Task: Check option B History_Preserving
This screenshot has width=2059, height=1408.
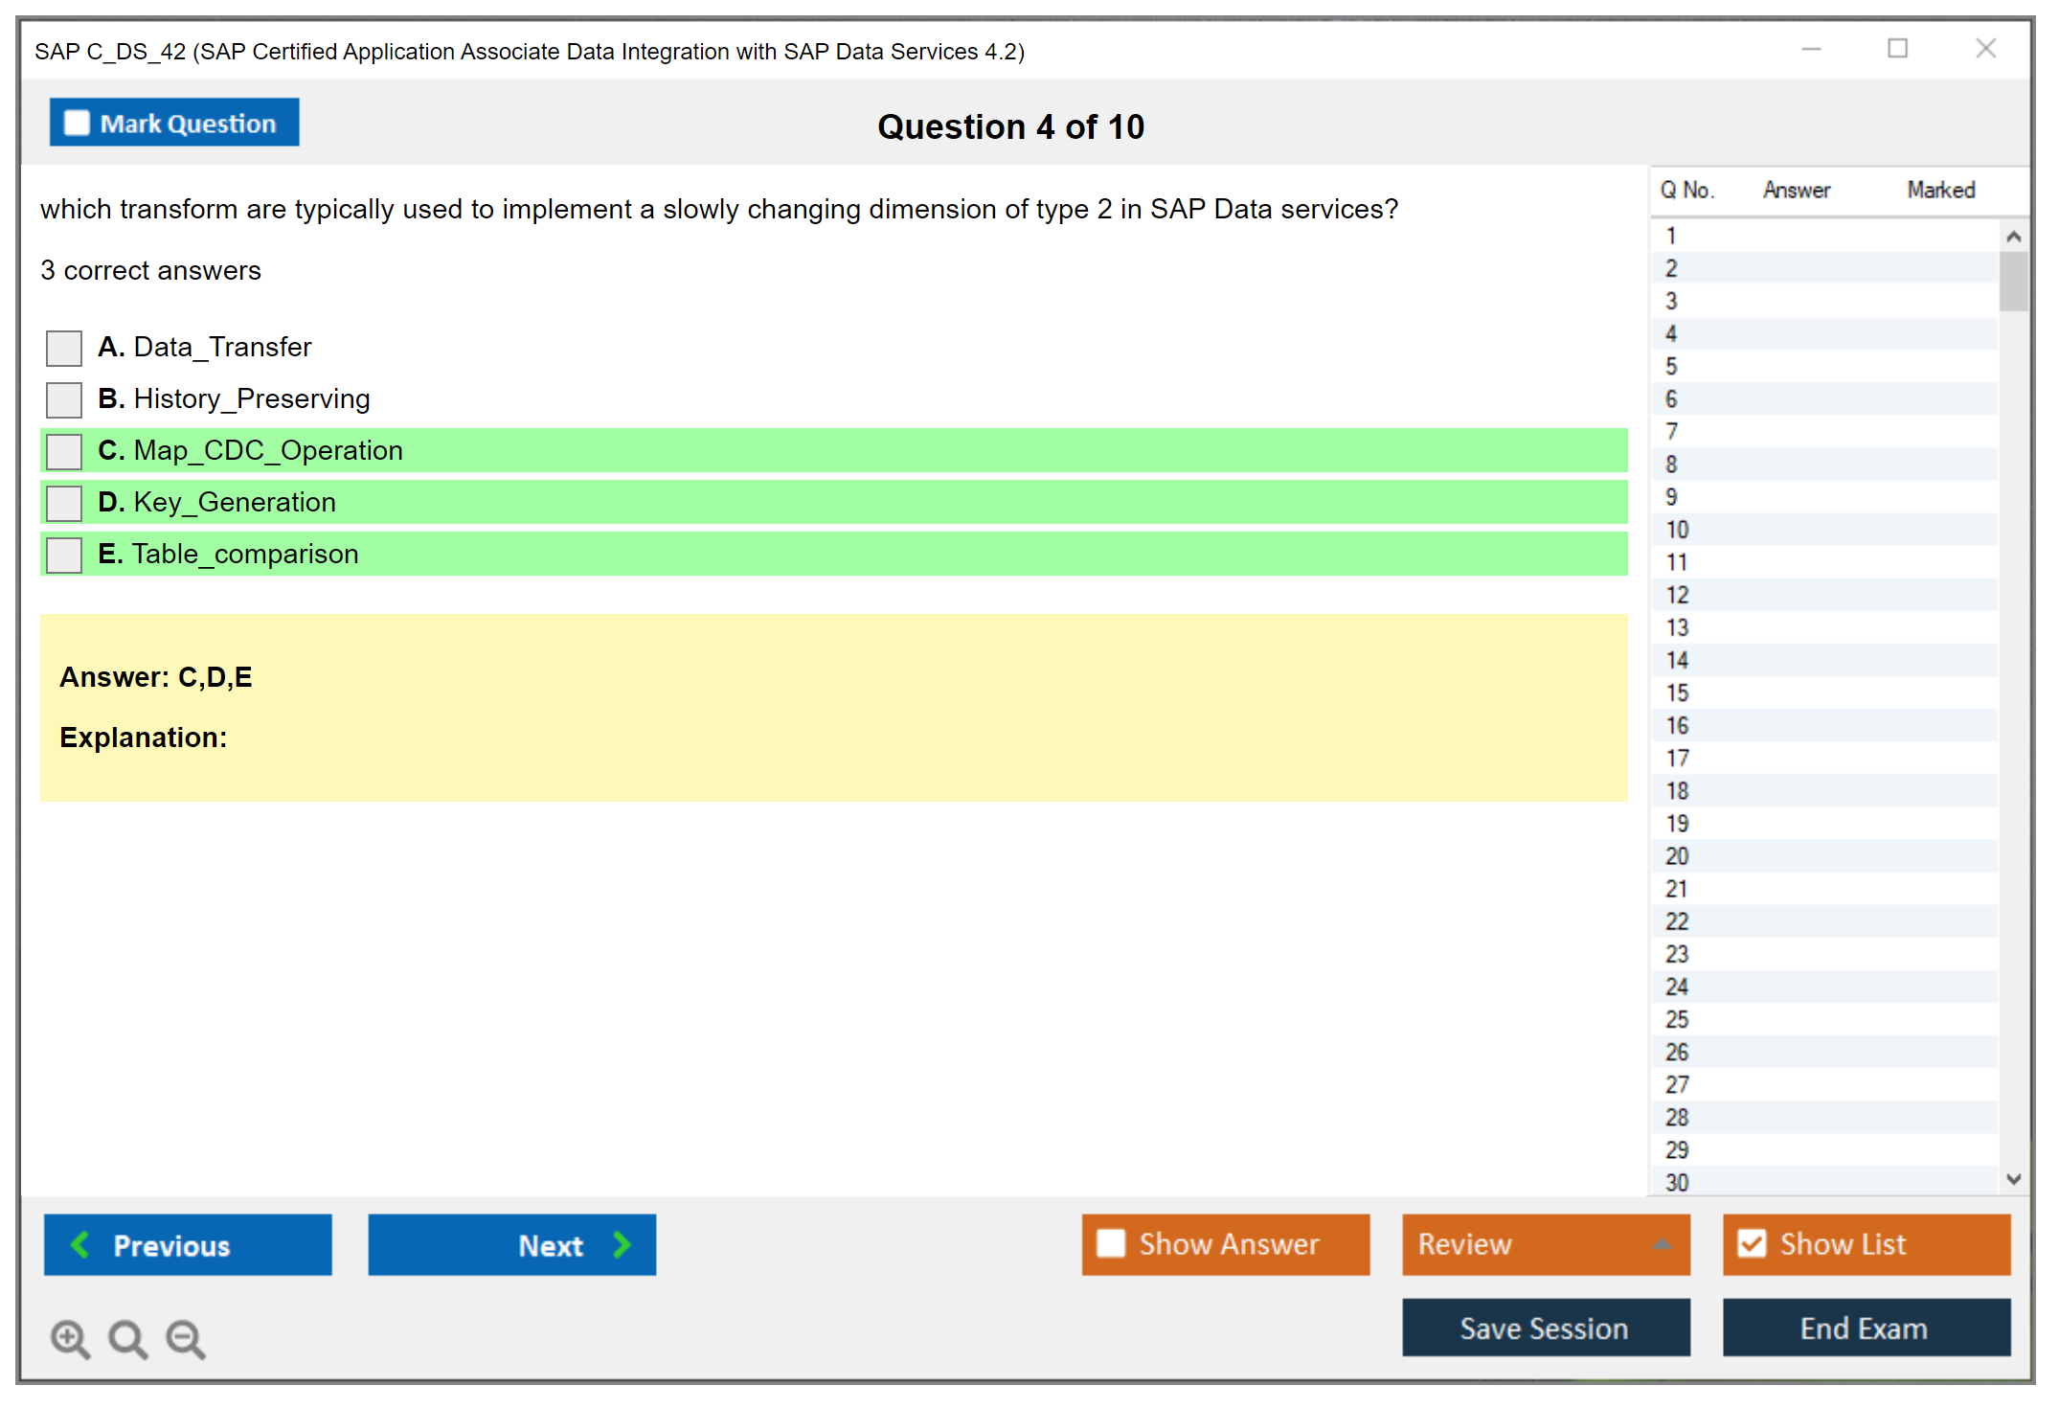Action: pyautogui.click(x=64, y=399)
